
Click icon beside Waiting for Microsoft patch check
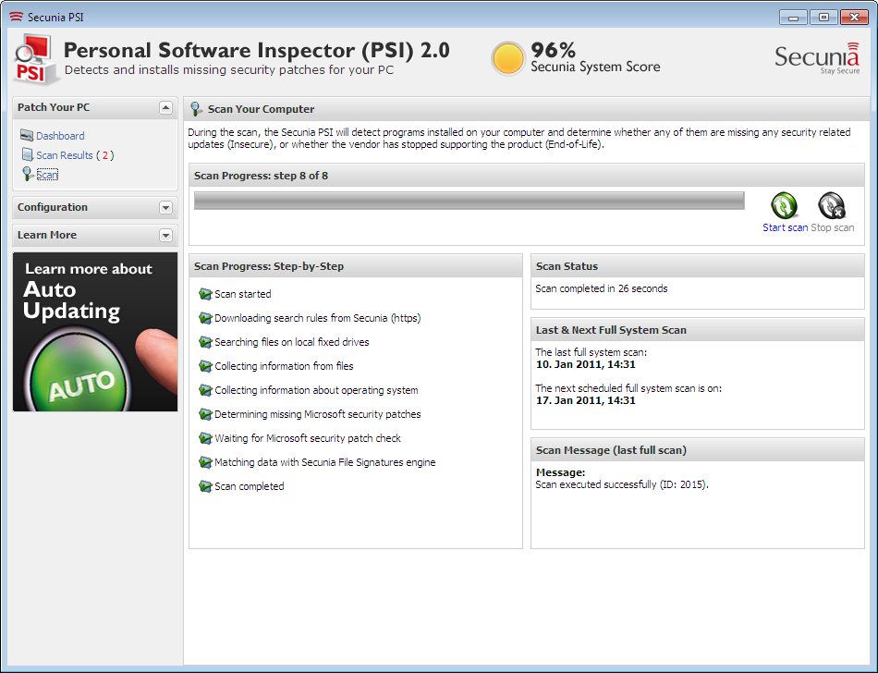(205, 438)
